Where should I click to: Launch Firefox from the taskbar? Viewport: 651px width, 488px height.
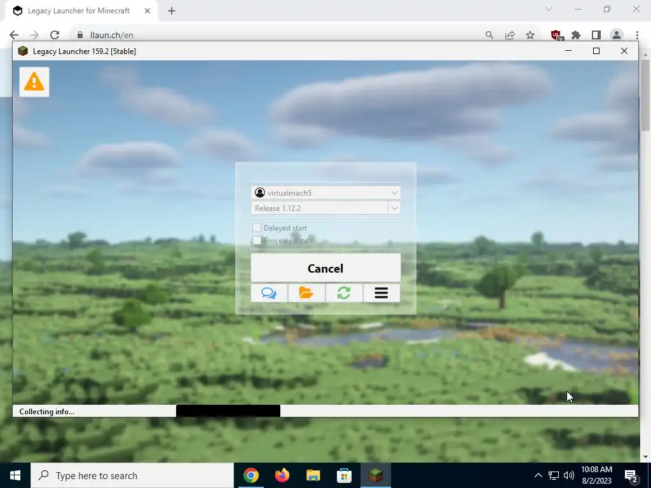pyautogui.click(x=282, y=475)
